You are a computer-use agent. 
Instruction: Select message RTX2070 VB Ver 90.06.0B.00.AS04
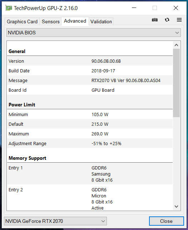pyautogui.click(x=126, y=81)
